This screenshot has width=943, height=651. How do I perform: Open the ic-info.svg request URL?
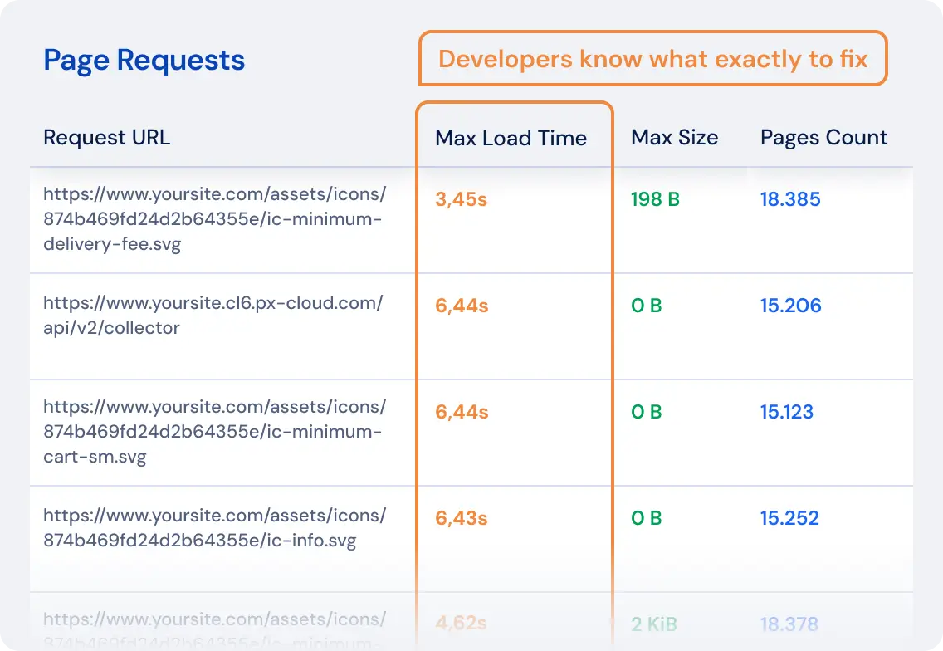click(215, 527)
